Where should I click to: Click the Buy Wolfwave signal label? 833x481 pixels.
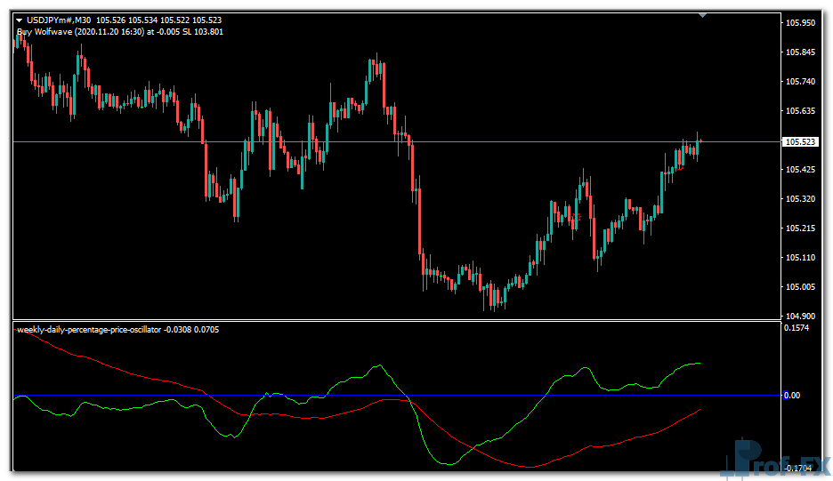coord(120,32)
